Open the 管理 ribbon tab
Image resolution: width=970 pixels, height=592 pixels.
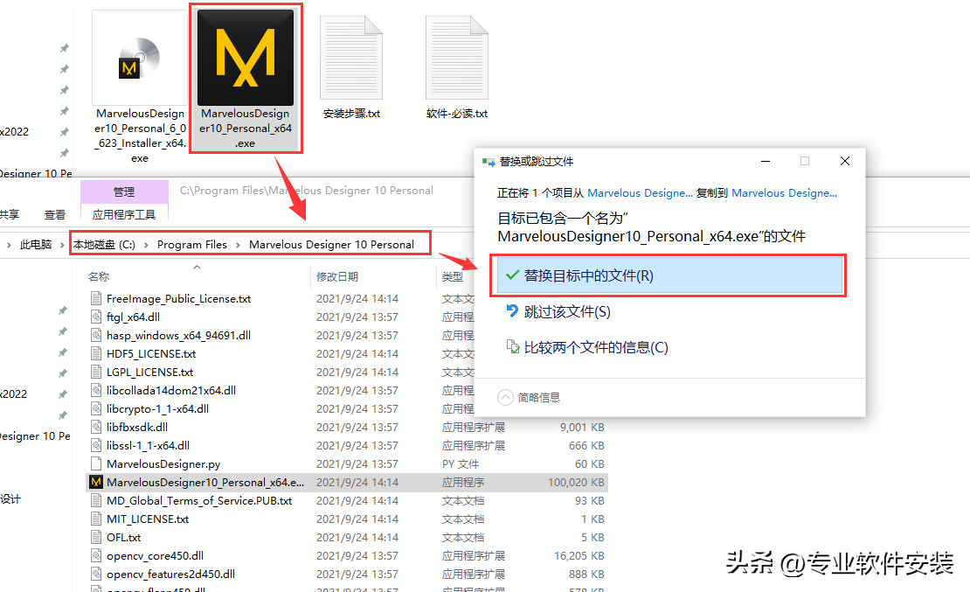click(x=124, y=192)
